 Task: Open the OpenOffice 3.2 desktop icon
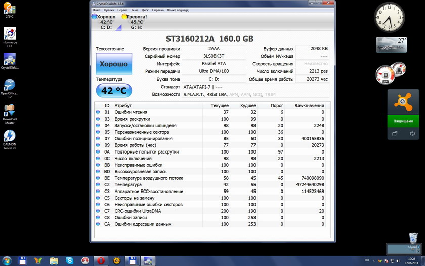(10, 88)
